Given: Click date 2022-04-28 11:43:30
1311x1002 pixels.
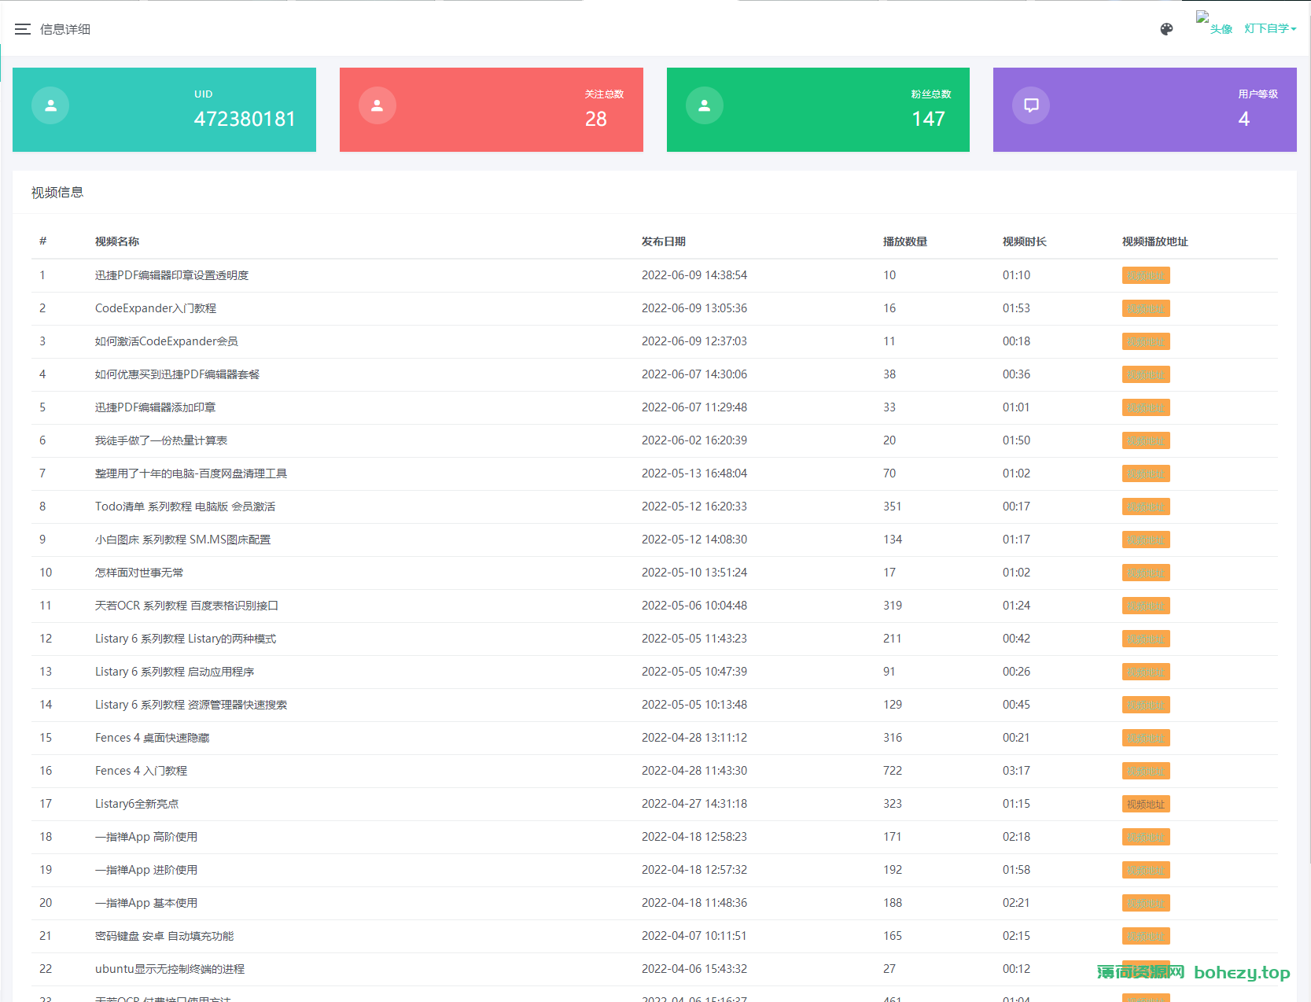Looking at the screenshot, I should 694,771.
